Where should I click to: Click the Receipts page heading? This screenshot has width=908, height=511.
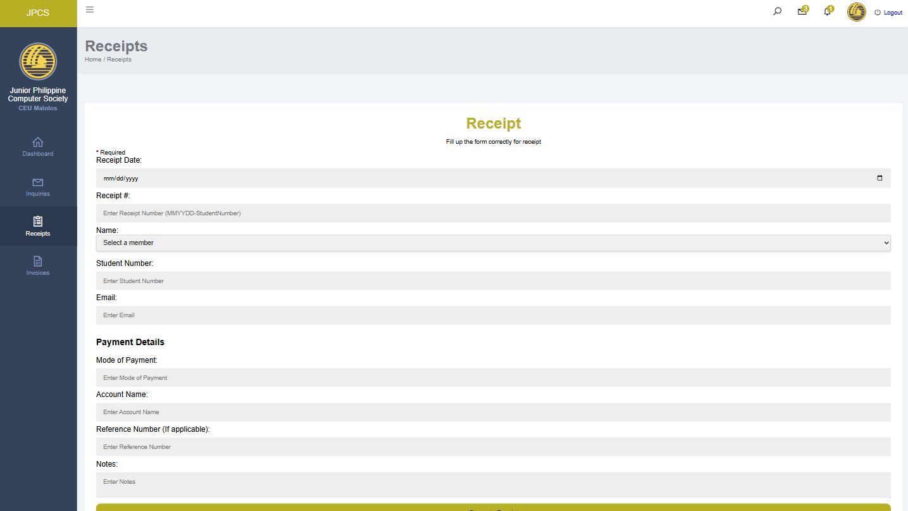click(x=116, y=46)
